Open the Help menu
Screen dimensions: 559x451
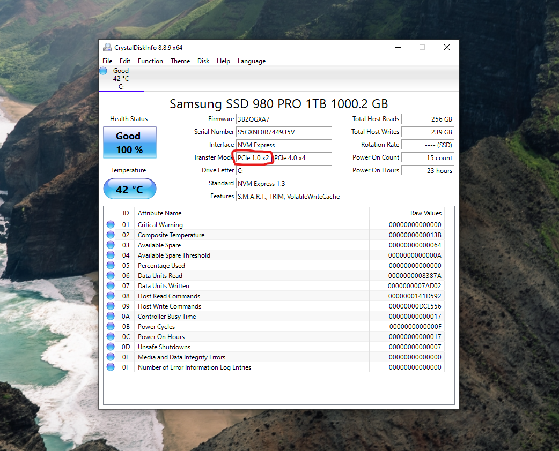(x=223, y=61)
